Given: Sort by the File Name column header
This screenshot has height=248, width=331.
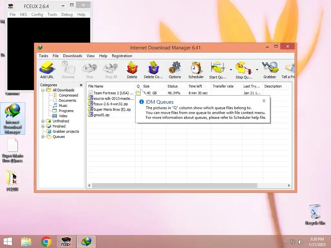Looking at the screenshot, I should tap(111, 86).
